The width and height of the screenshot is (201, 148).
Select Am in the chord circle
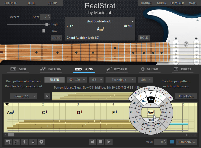[151, 100]
